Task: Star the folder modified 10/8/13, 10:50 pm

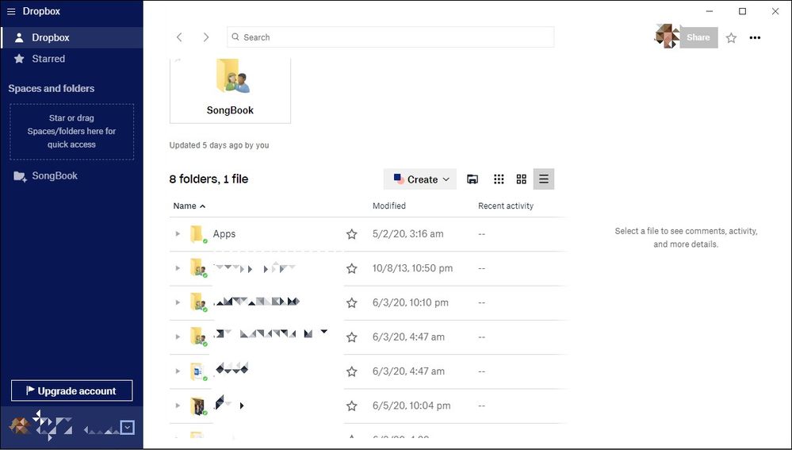Action: 351,268
